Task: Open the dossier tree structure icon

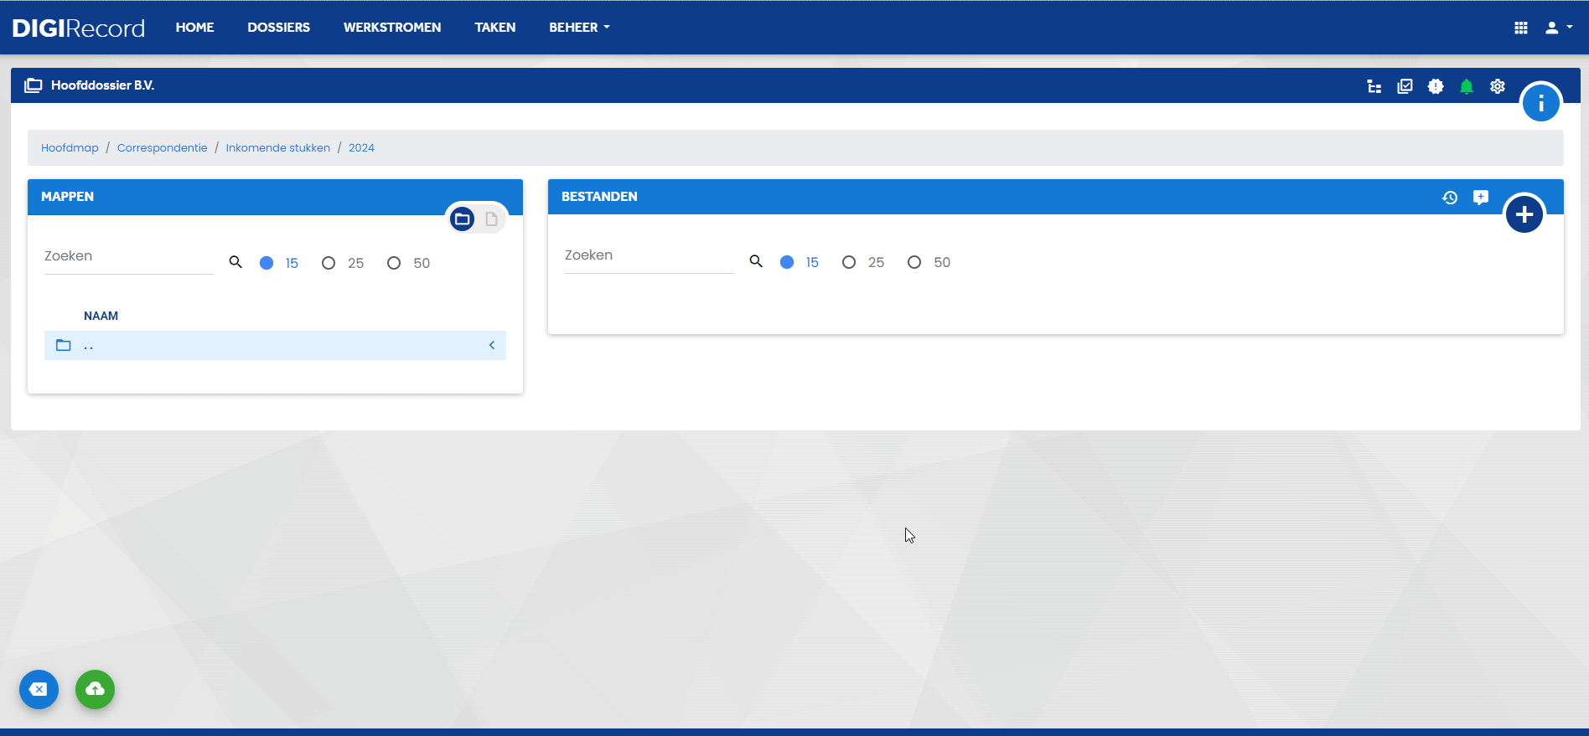Action: click(x=1374, y=86)
